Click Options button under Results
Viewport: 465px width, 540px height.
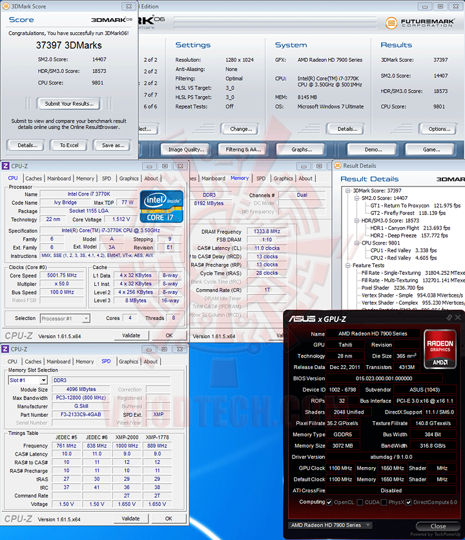click(x=439, y=129)
